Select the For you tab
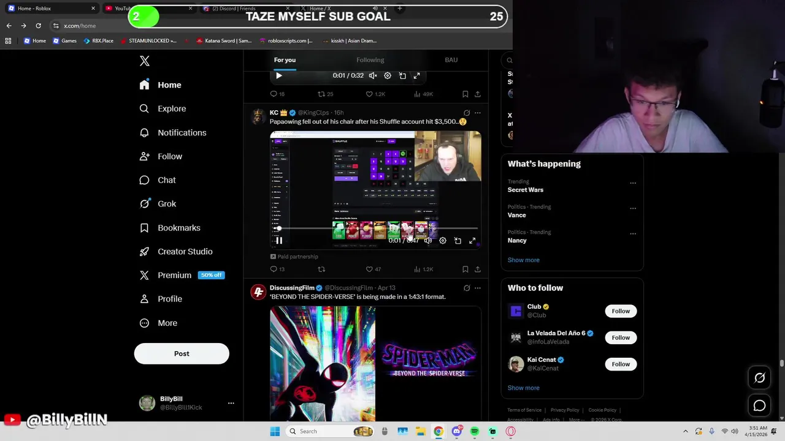The width and height of the screenshot is (785, 441). pyautogui.click(x=285, y=60)
